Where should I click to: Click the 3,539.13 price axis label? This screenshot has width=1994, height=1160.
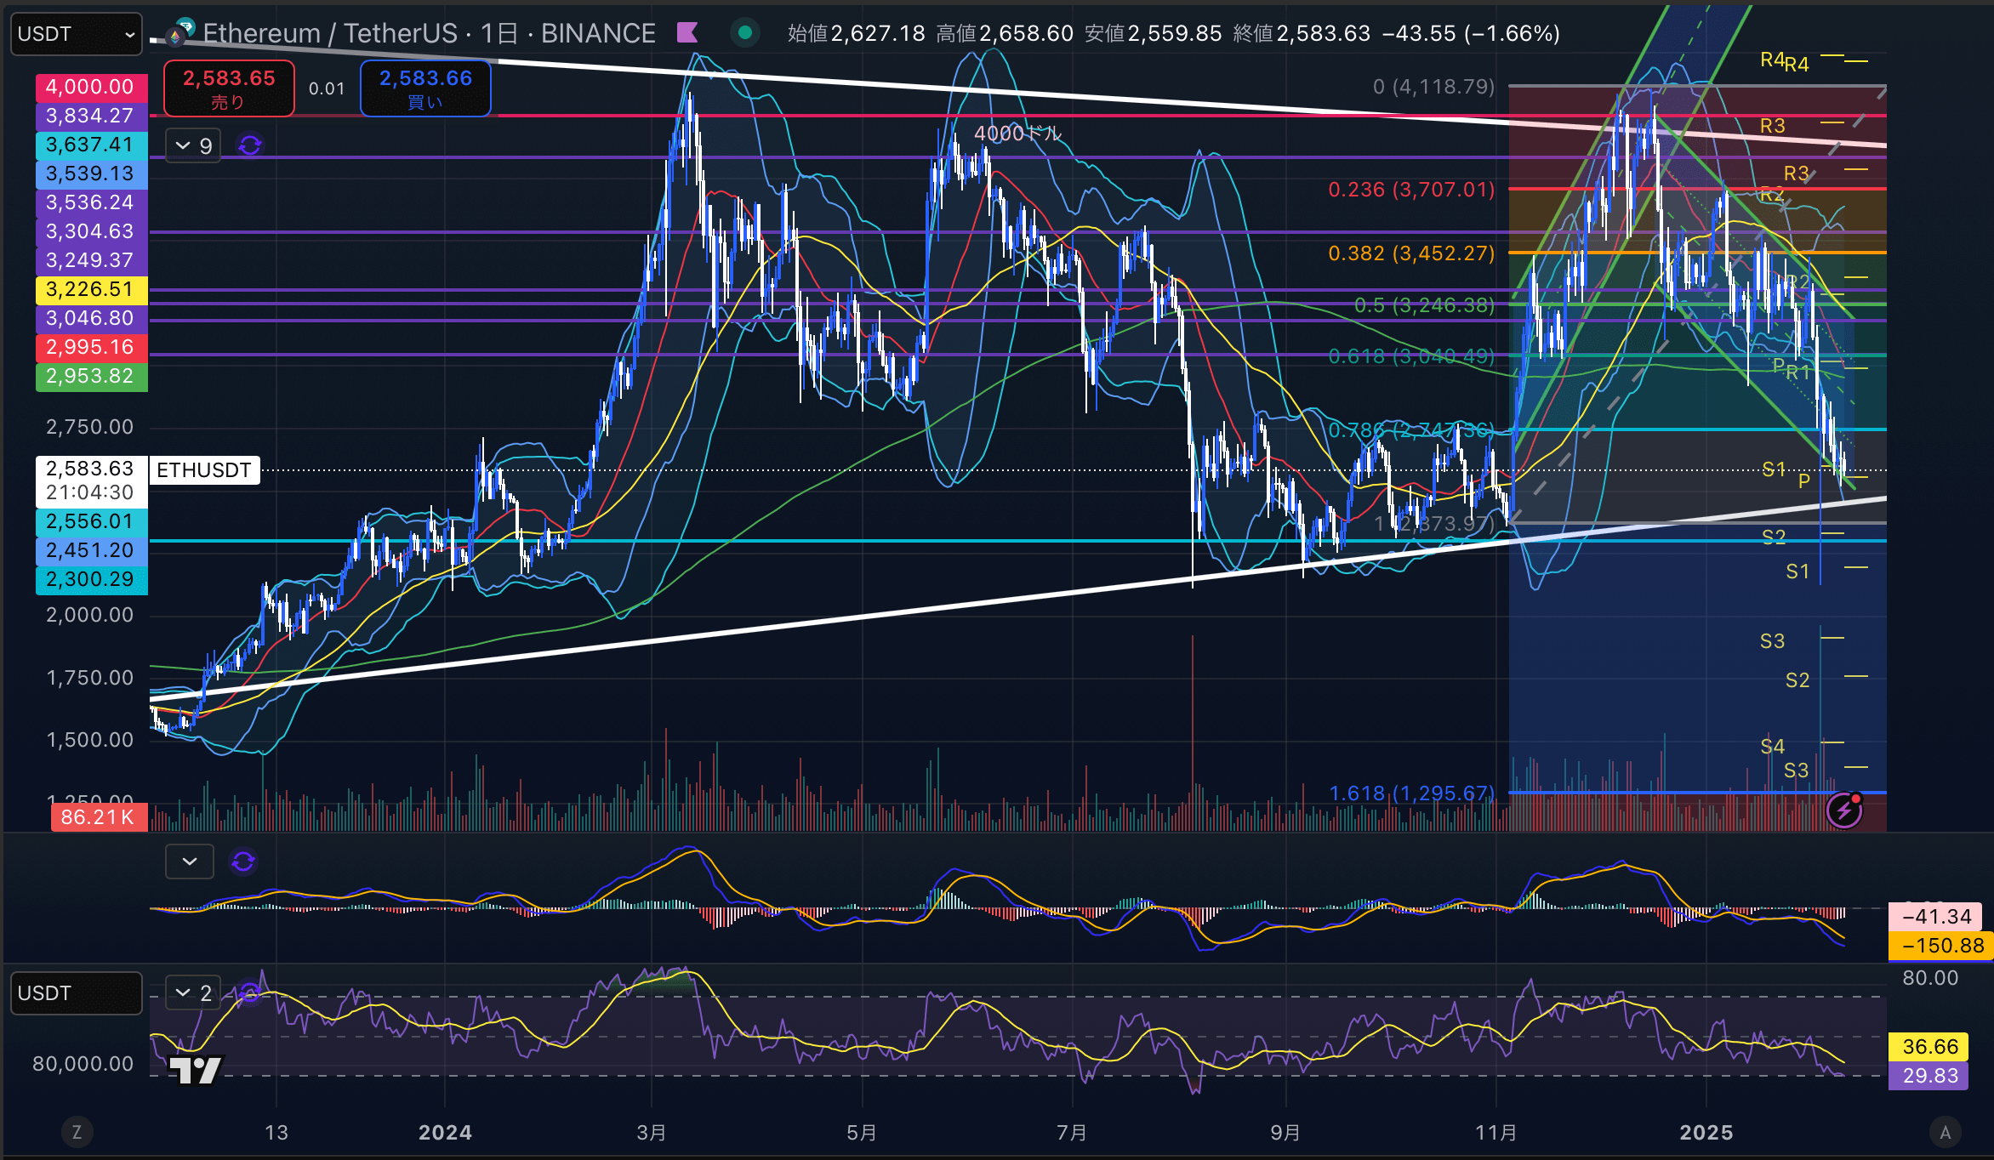click(91, 173)
